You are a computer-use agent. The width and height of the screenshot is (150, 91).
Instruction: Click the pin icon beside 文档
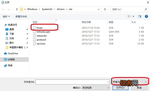click(27, 38)
